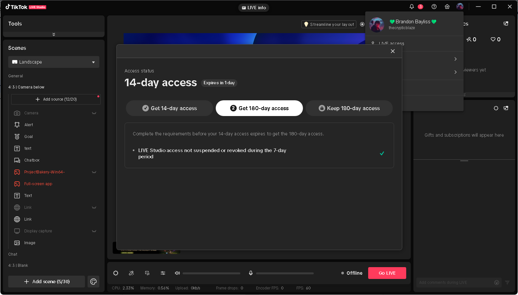Click the viewers count icon
The width and height of the screenshot is (518, 295).
point(469,39)
